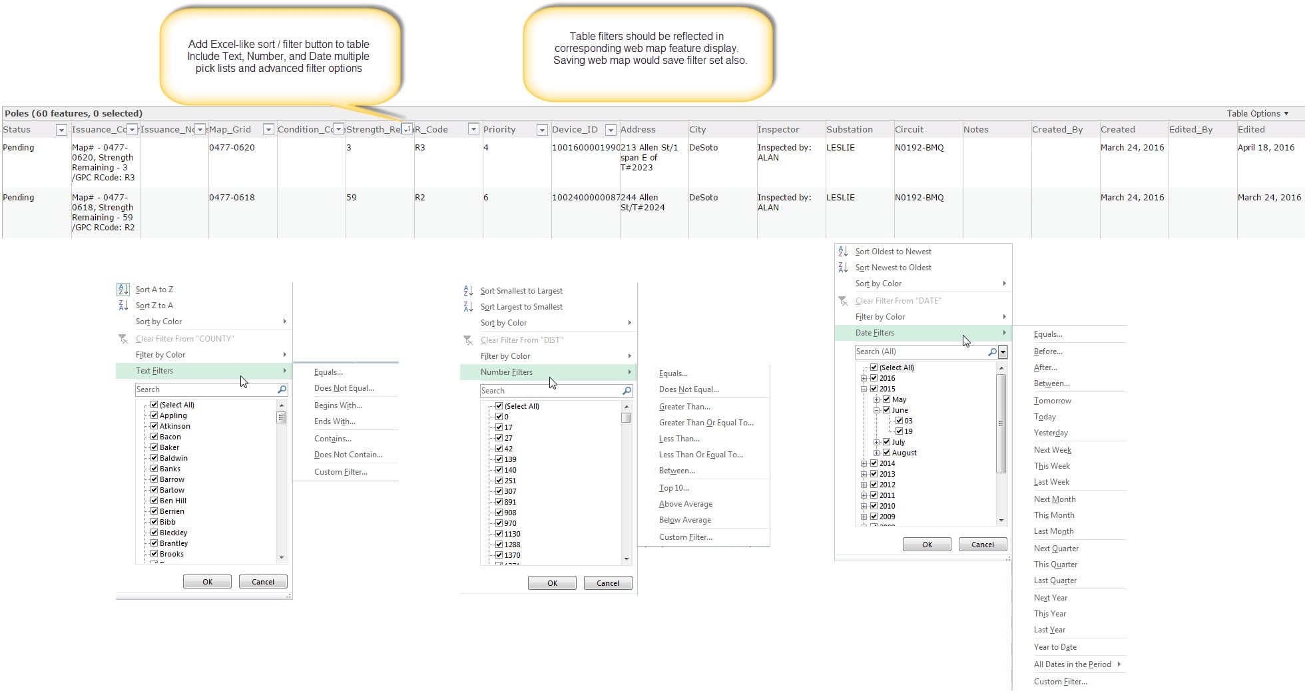Click search magnifier in date filter panel
Viewport: 1305px width, 699px height.
pos(992,351)
